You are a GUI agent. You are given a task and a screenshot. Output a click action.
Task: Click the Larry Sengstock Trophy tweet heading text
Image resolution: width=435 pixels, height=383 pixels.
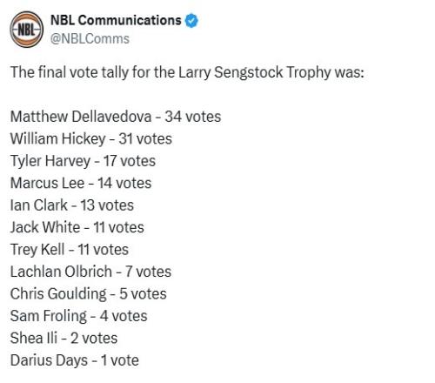coord(187,72)
